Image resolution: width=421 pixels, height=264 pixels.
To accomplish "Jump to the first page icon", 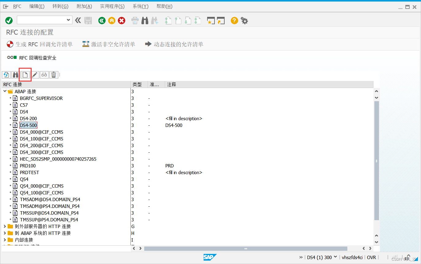I will point(168,21).
